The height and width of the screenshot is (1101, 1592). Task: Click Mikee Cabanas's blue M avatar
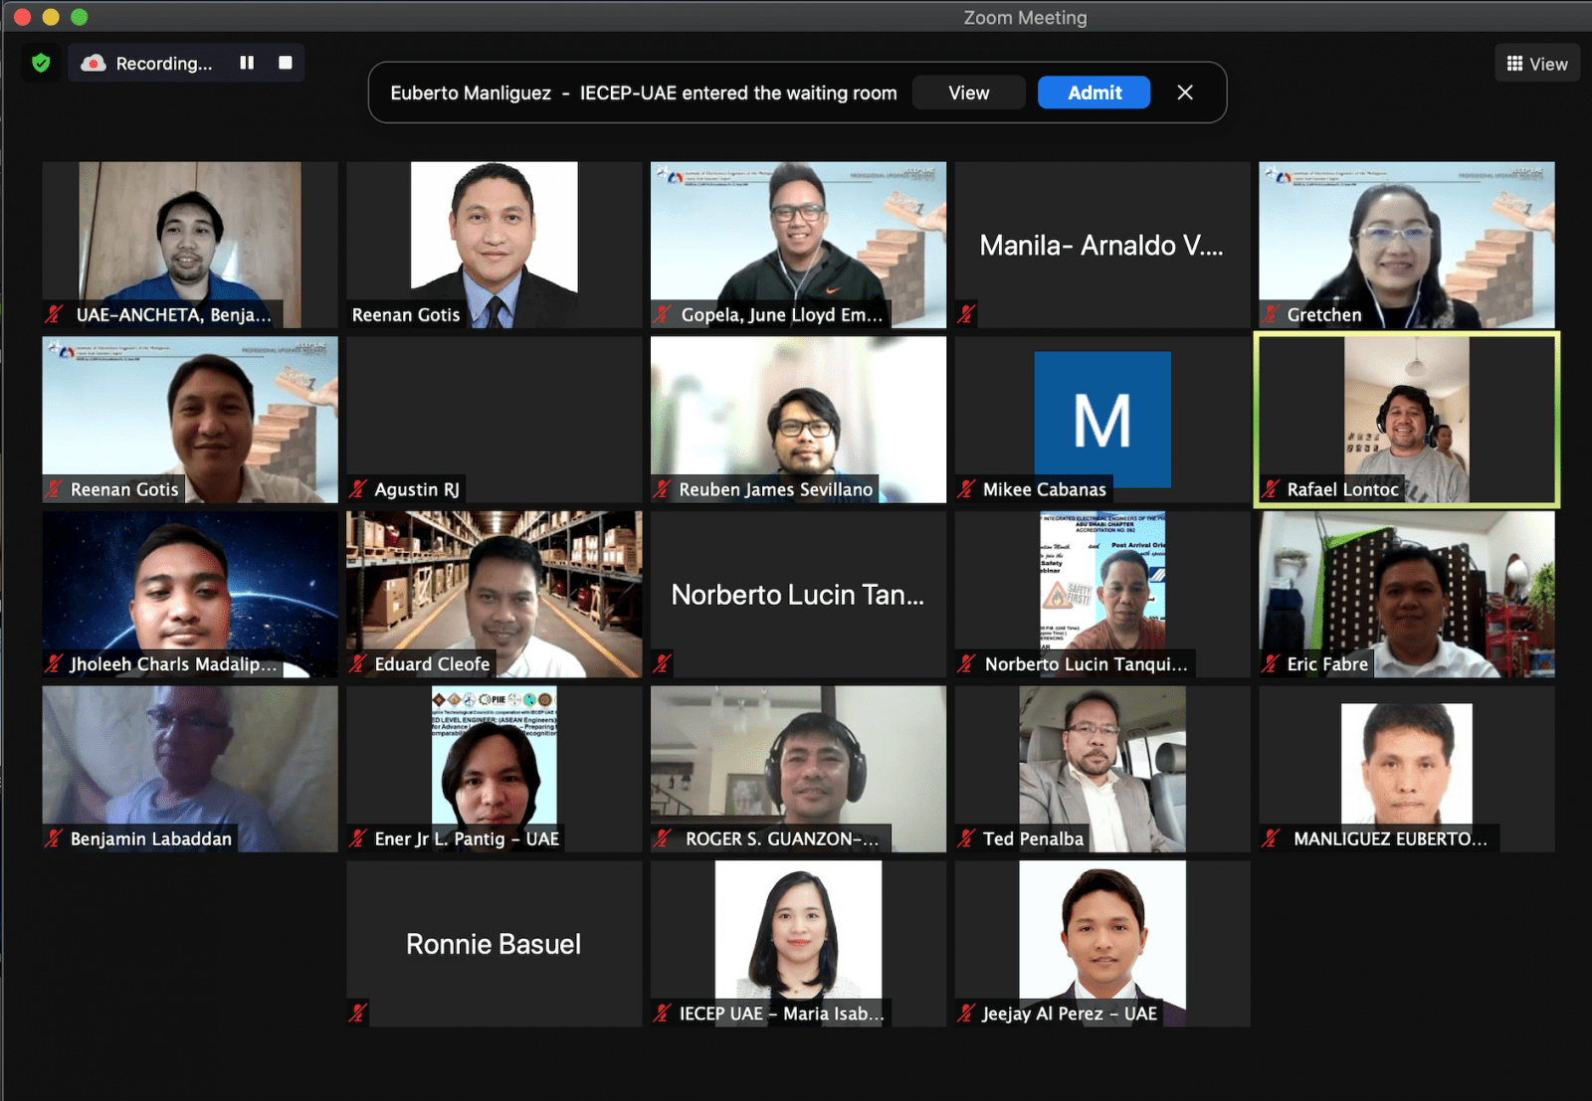point(1102,418)
